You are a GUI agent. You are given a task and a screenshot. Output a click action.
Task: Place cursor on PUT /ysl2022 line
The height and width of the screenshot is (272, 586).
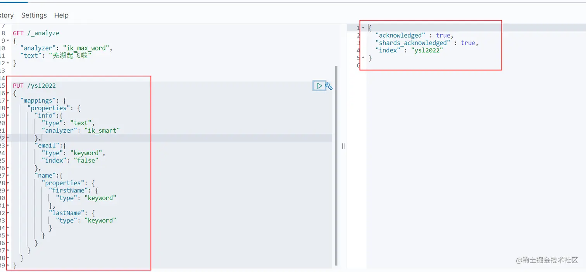coord(34,86)
